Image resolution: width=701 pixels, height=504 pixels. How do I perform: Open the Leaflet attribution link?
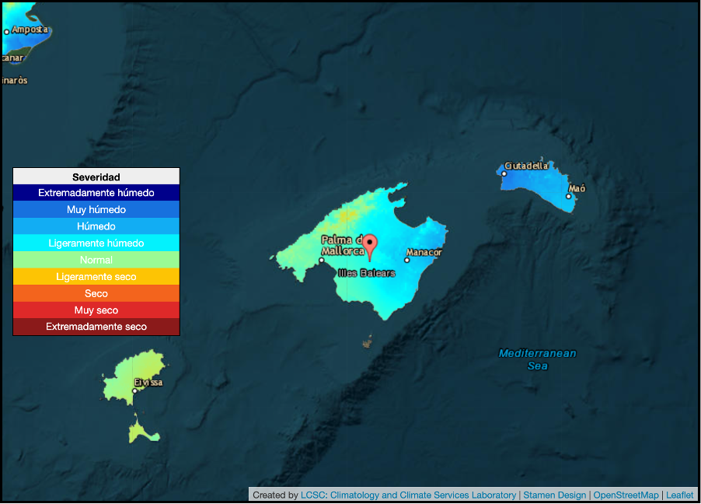tap(679, 495)
